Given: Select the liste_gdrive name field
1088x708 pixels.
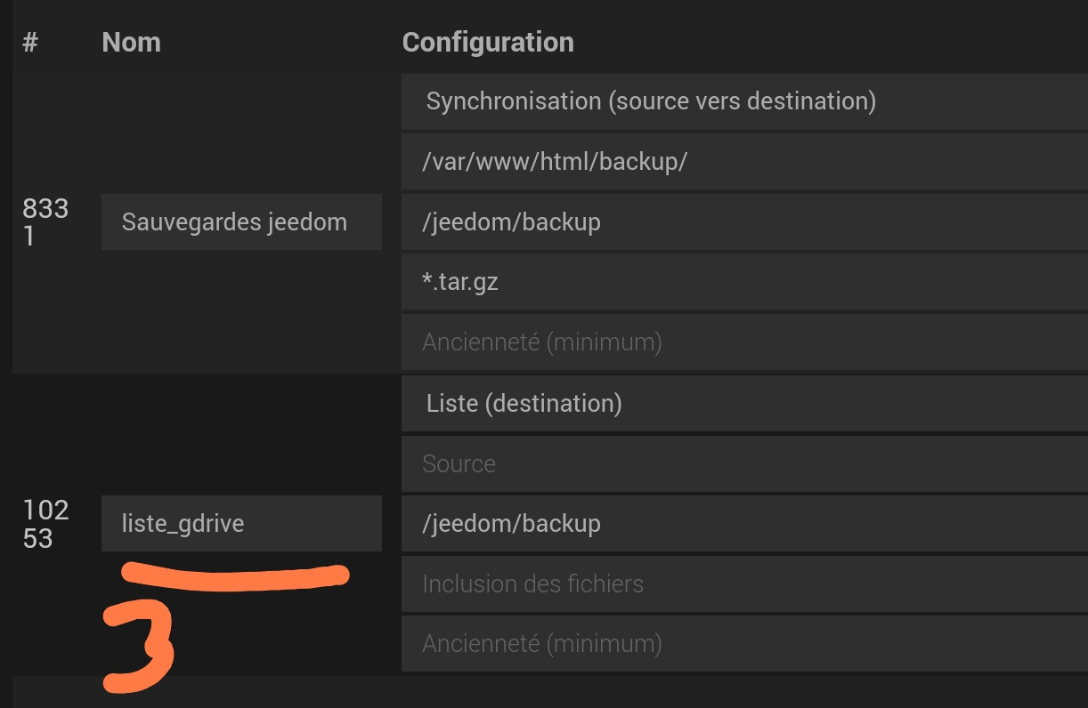Looking at the screenshot, I should 241,523.
